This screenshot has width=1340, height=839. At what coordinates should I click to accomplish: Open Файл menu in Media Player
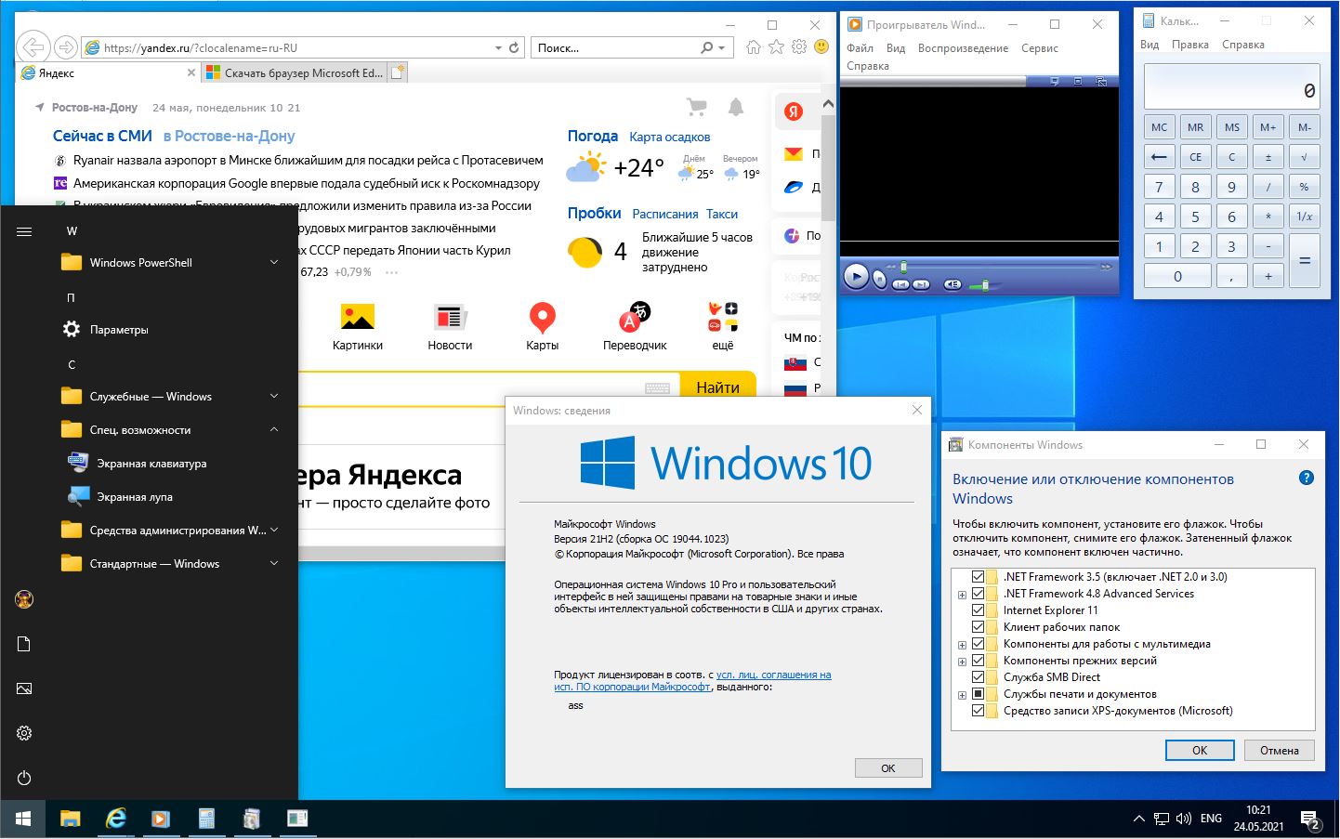(860, 48)
